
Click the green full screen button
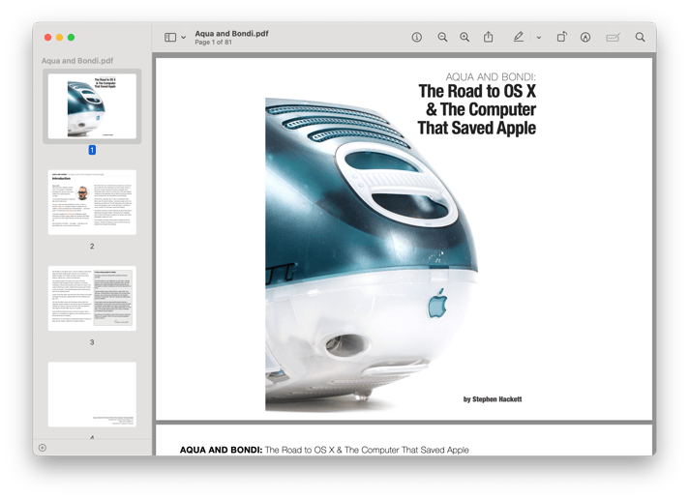click(71, 38)
